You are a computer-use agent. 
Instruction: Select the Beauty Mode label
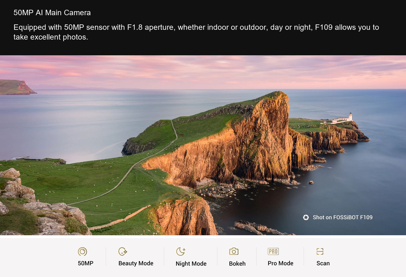pos(136,263)
